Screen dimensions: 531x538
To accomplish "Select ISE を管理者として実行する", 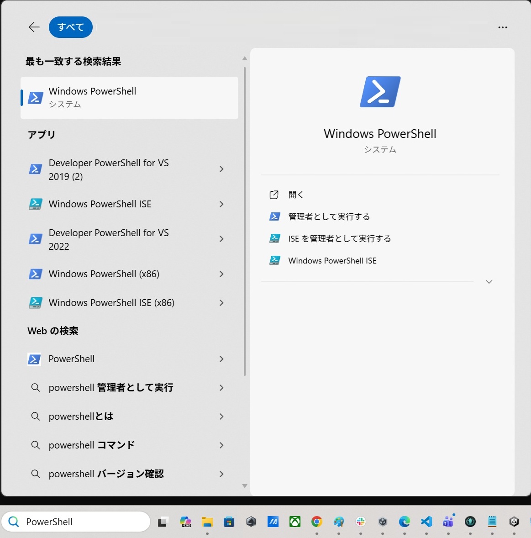I will tap(339, 239).
